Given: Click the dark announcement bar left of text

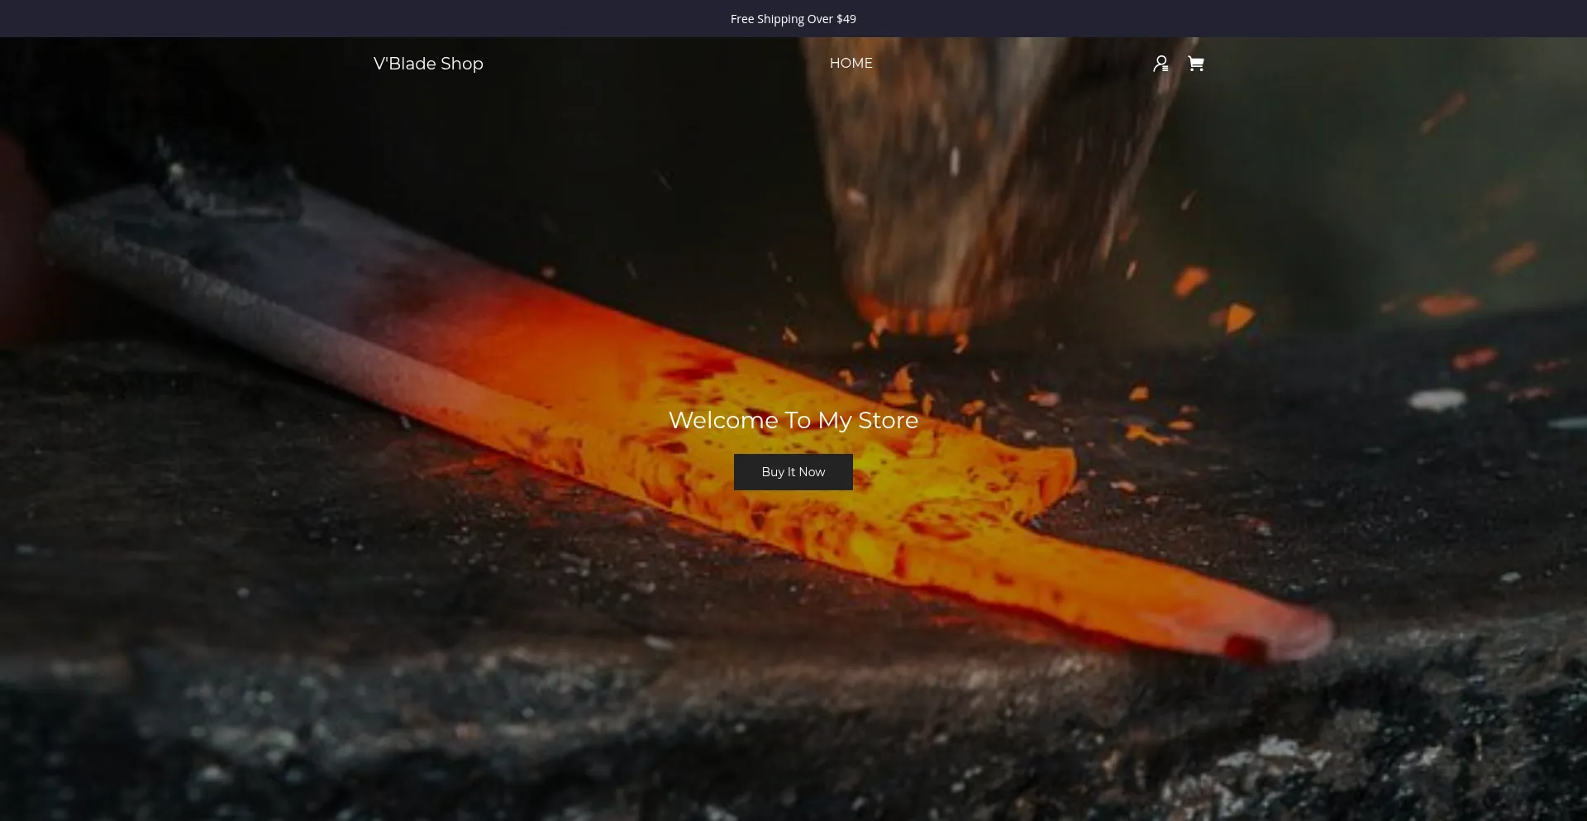Looking at the screenshot, I should point(331,19).
